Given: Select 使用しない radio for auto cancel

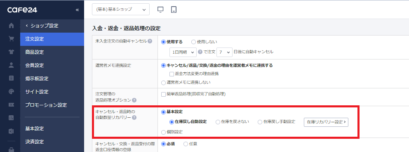Looking at the screenshot, I should click(x=193, y=42).
